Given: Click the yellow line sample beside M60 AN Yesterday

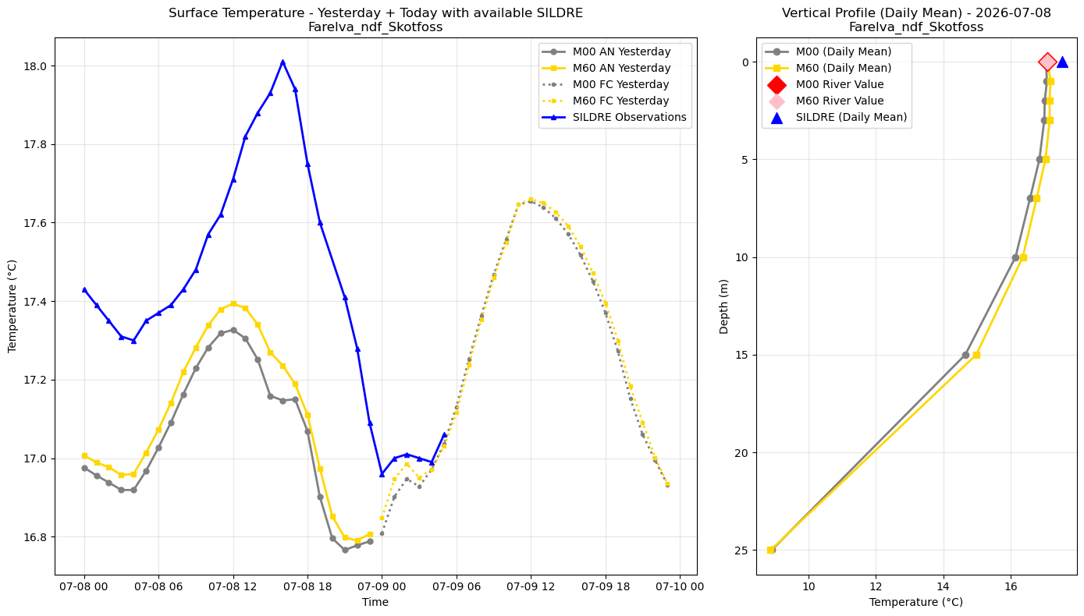Looking at the screenshot, I should 553,69.
